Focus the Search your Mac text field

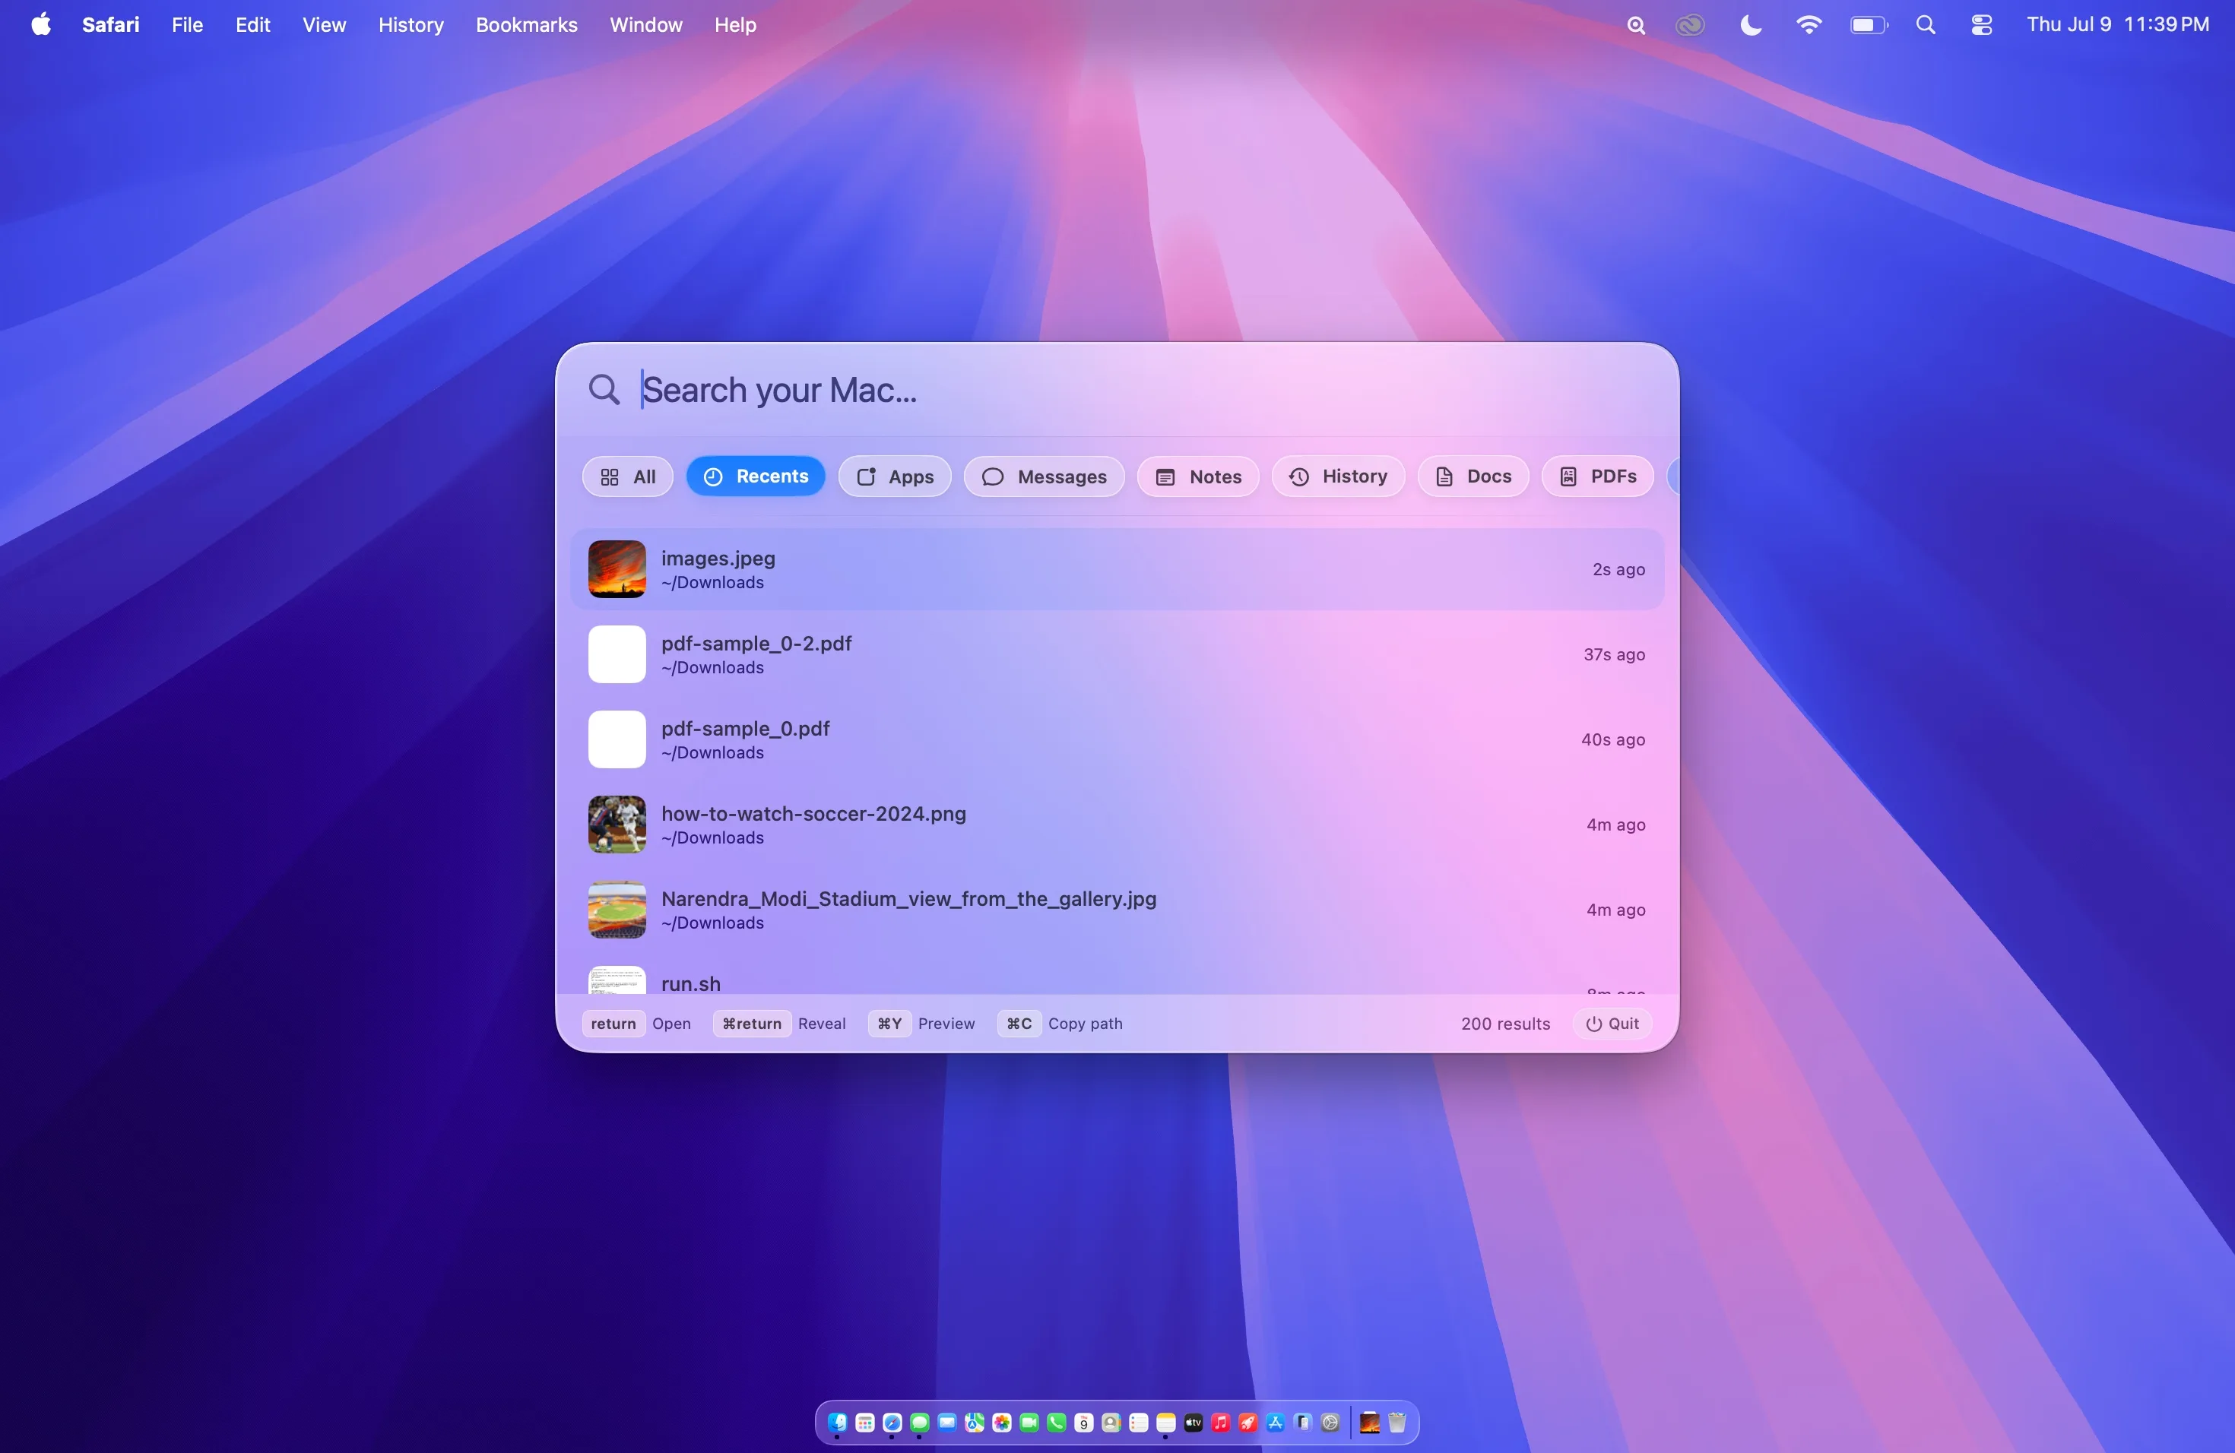(1146, 390)
